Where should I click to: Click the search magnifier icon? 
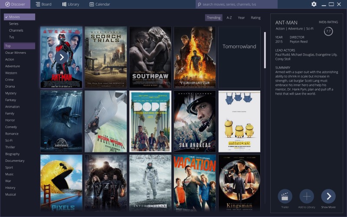[x=199, y=4]
